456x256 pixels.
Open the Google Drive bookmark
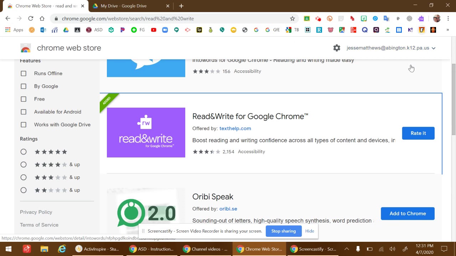click(x=66, y=30)
